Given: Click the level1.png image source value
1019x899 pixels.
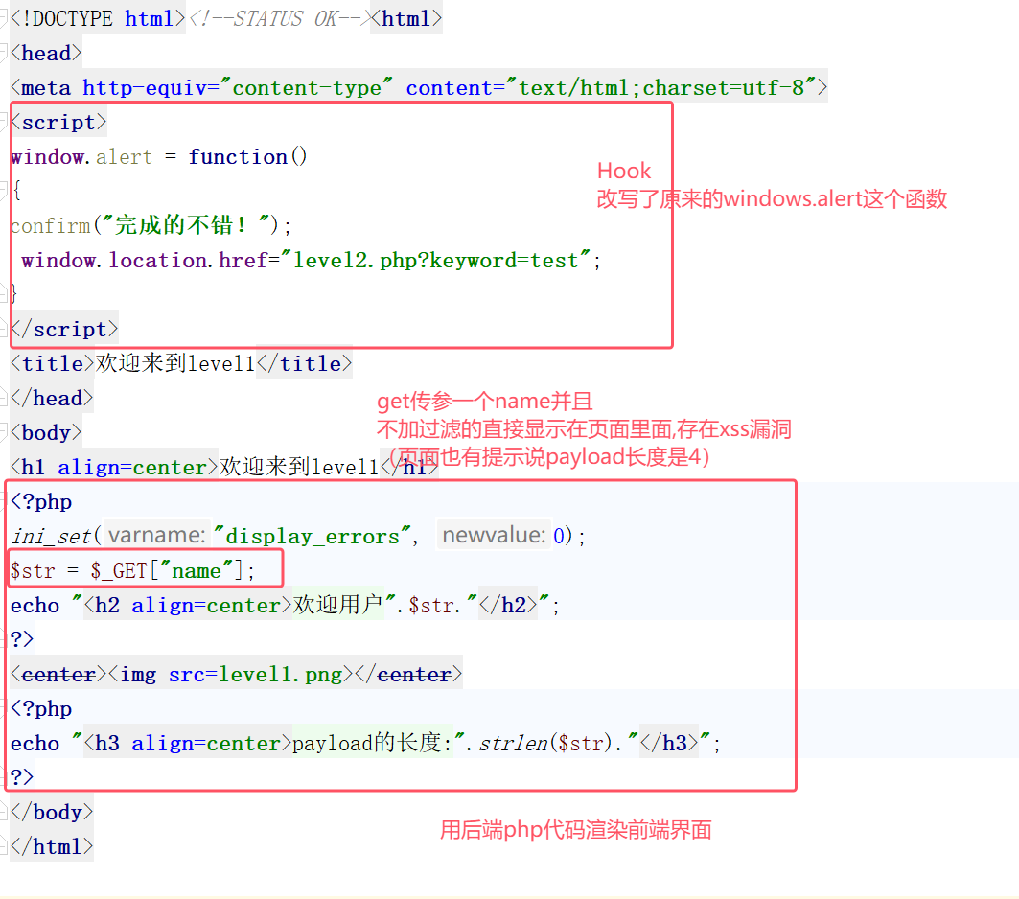Looking at the screenshot, I should [280, 675].
